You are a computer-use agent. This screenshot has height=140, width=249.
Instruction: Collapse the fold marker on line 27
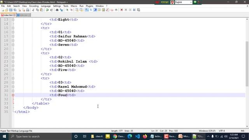pos(13,78)
